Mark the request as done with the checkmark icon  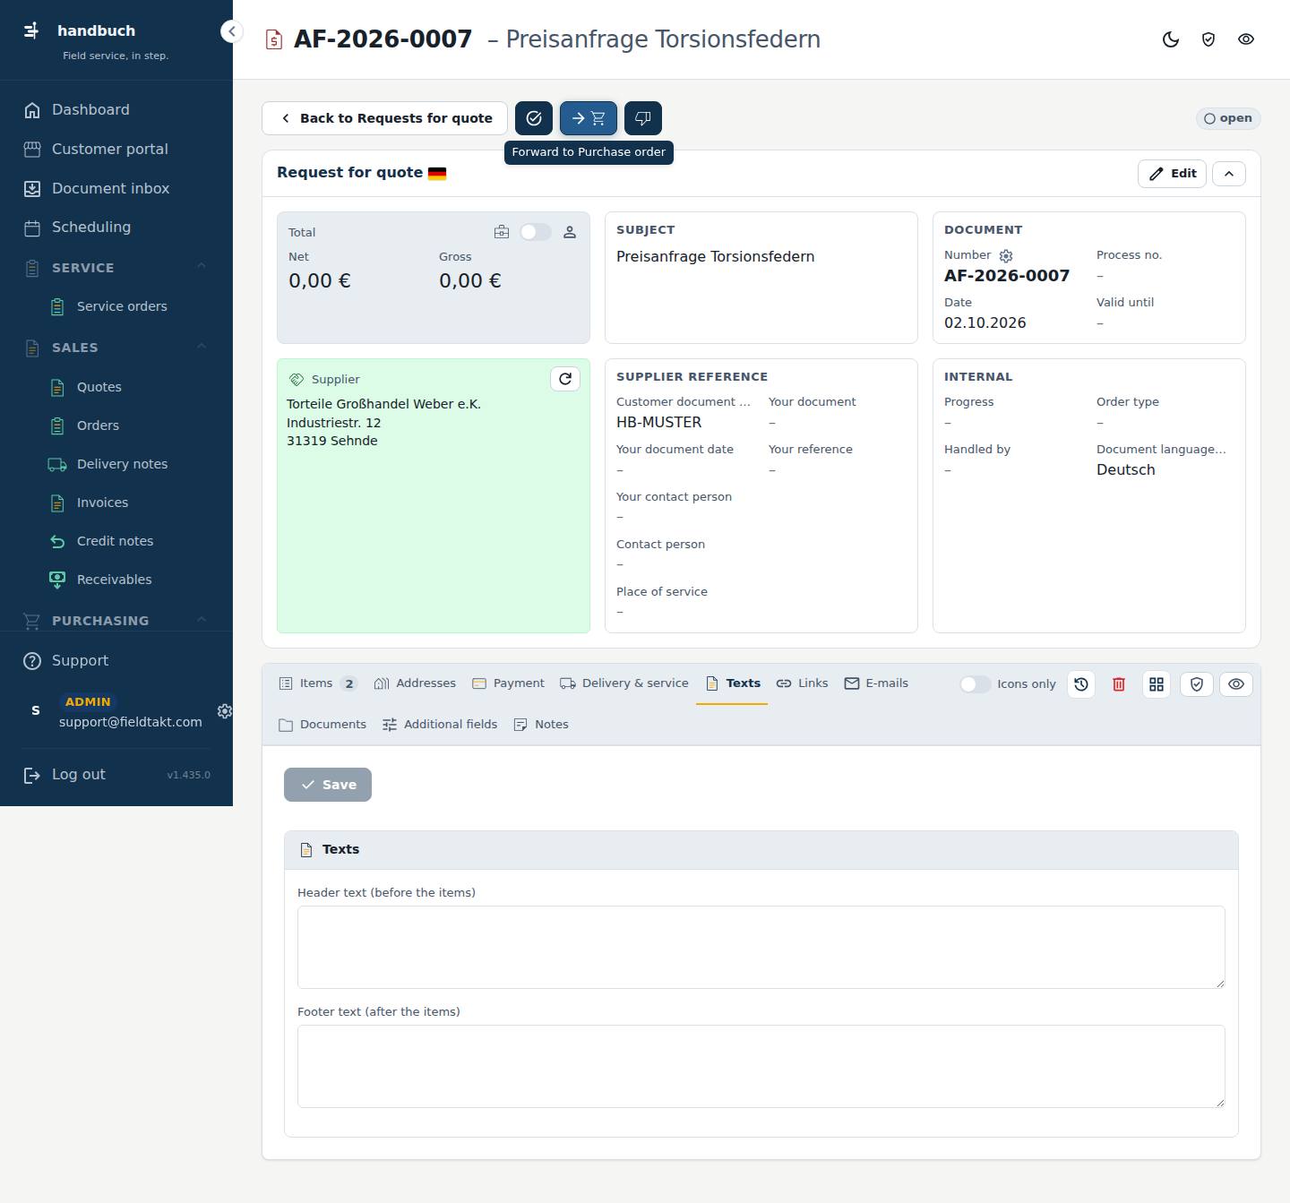pyautogui.click(x=534, y=118)
